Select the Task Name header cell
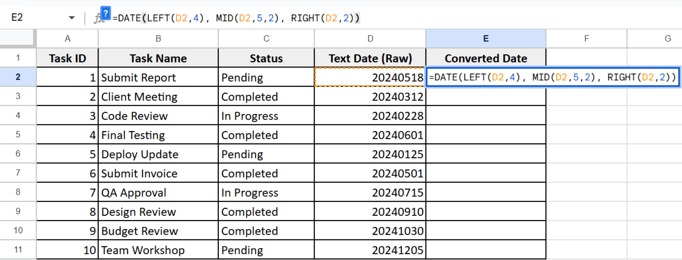682x260 pixels. [x=158, y=58]
